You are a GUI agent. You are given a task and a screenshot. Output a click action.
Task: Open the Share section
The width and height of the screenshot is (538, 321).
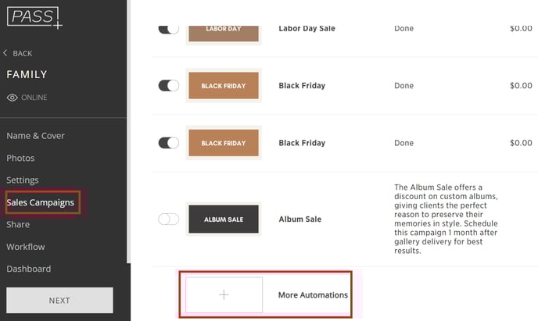[x=18, y=224]
